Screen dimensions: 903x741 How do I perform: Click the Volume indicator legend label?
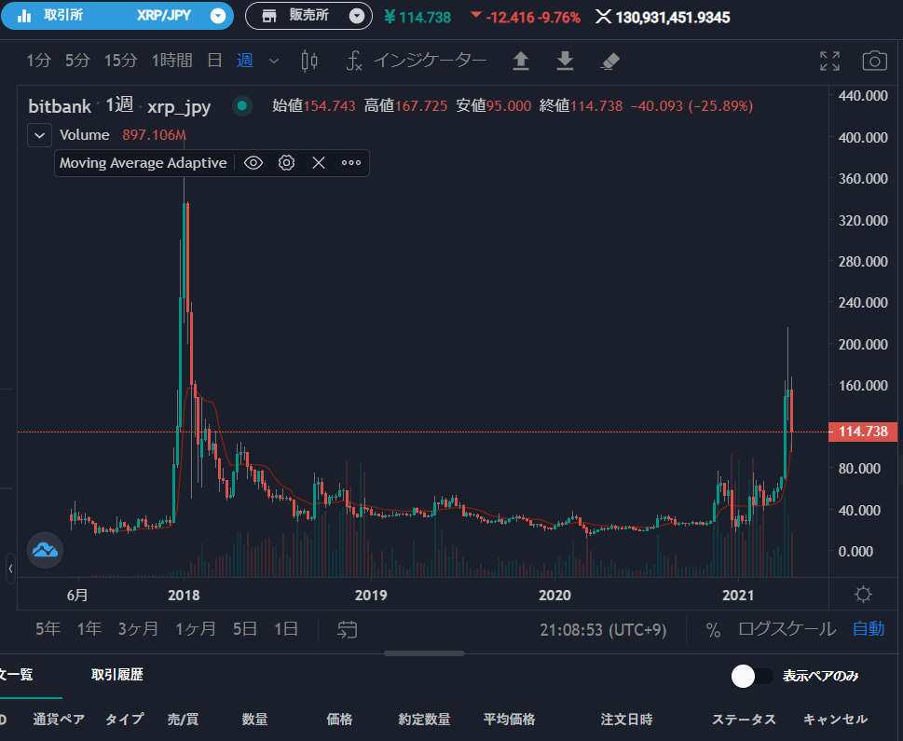coord(85,135)
